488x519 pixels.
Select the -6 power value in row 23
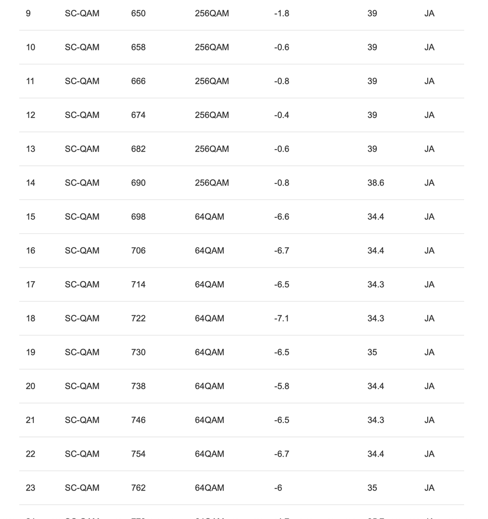coord(278,488)
